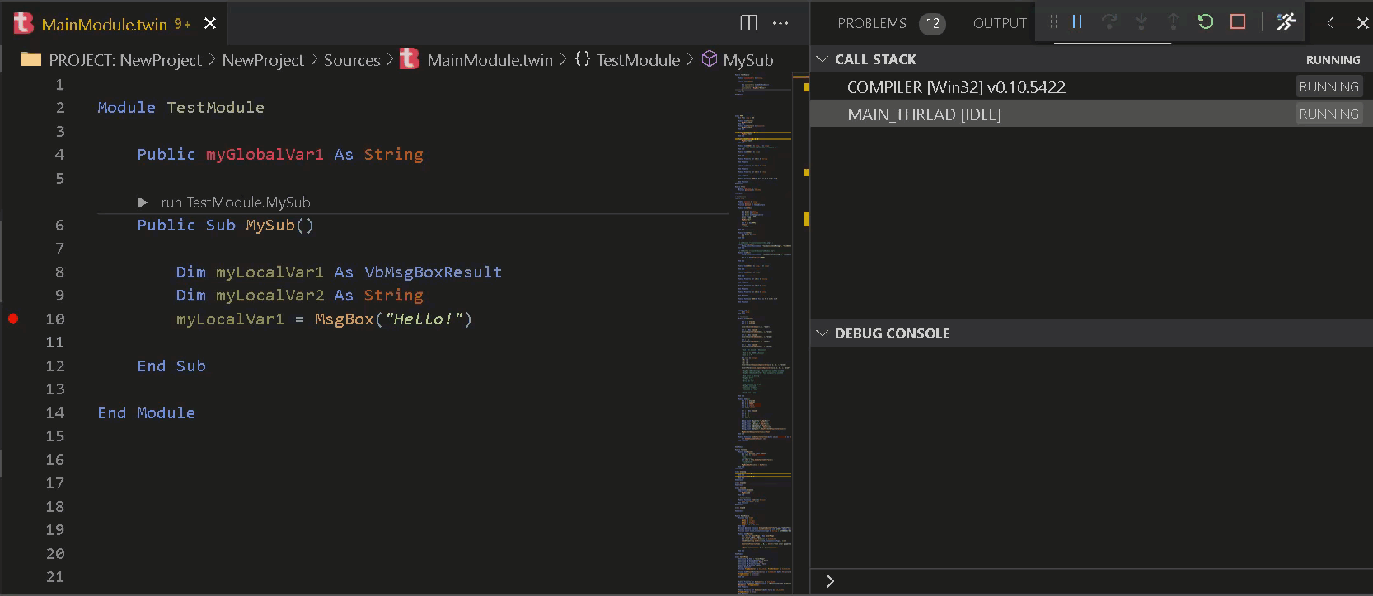Click the running figure build icon
This screenshot has width=1373, height=596.
pos(1286,22)
